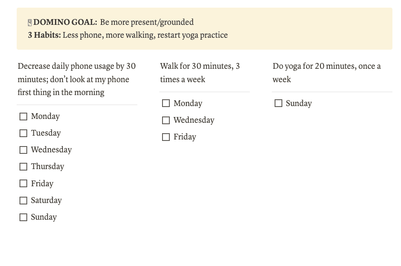This screenshot has width=401, height=266.
Task: Check Saturday under phone usage habit
Action: (x=23, y=201)
